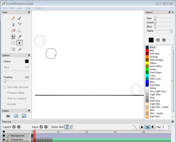Add a new layer with plus icon
176x142 pixels.
14,127
